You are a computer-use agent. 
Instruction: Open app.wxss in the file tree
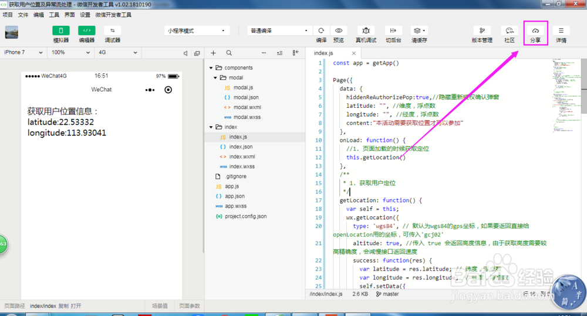tap(235, 206)
